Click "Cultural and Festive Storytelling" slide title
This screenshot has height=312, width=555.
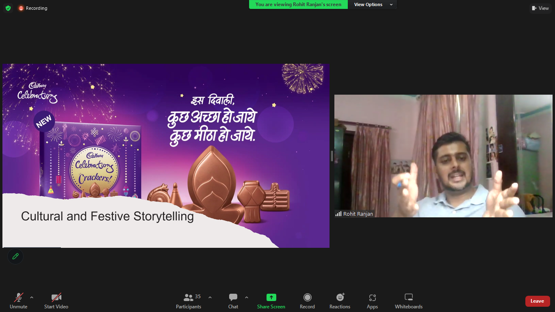(x=107, y=216)
